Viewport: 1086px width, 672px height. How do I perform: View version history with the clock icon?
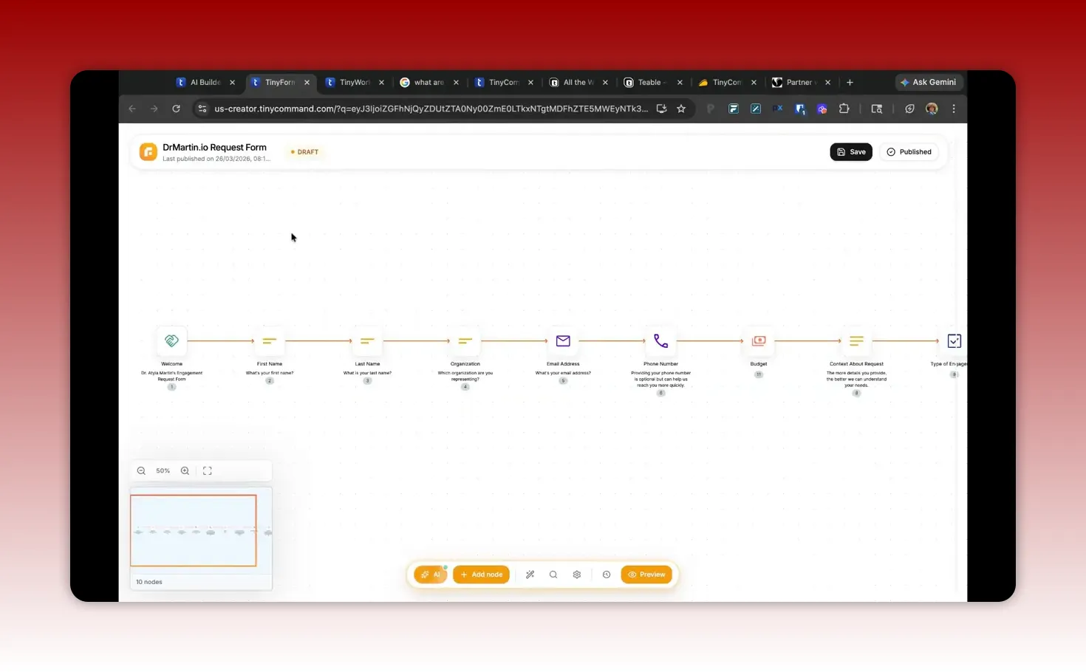pos(606,574)
